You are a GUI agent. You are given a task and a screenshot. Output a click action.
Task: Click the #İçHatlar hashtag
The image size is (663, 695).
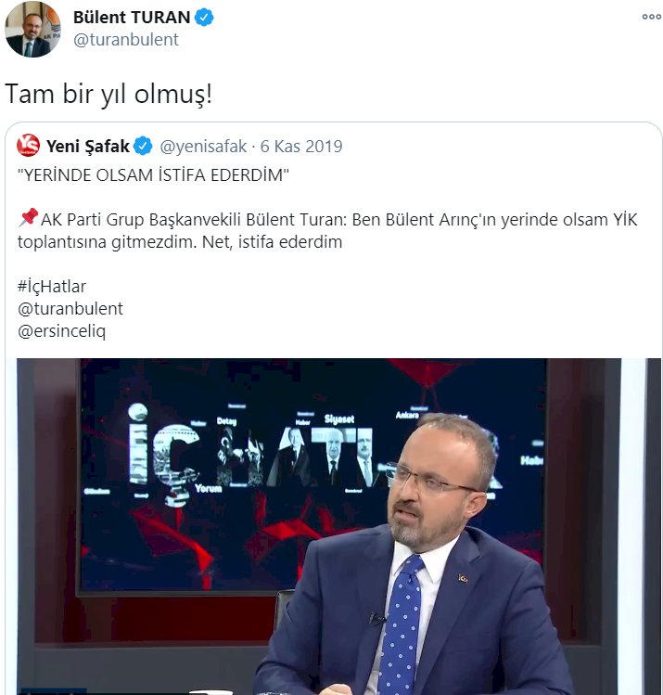(52, 286)
